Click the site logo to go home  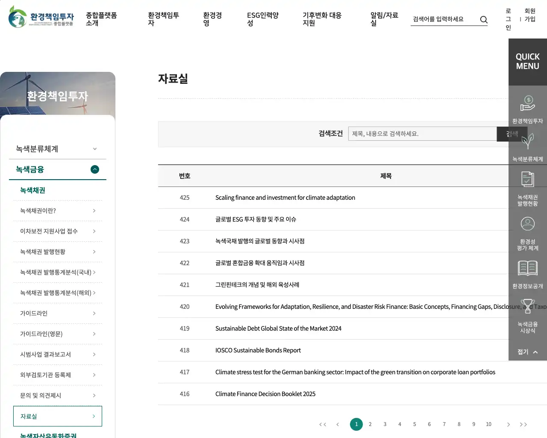41,17
